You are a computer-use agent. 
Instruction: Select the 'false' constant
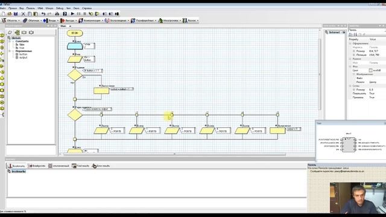[22, 45]
